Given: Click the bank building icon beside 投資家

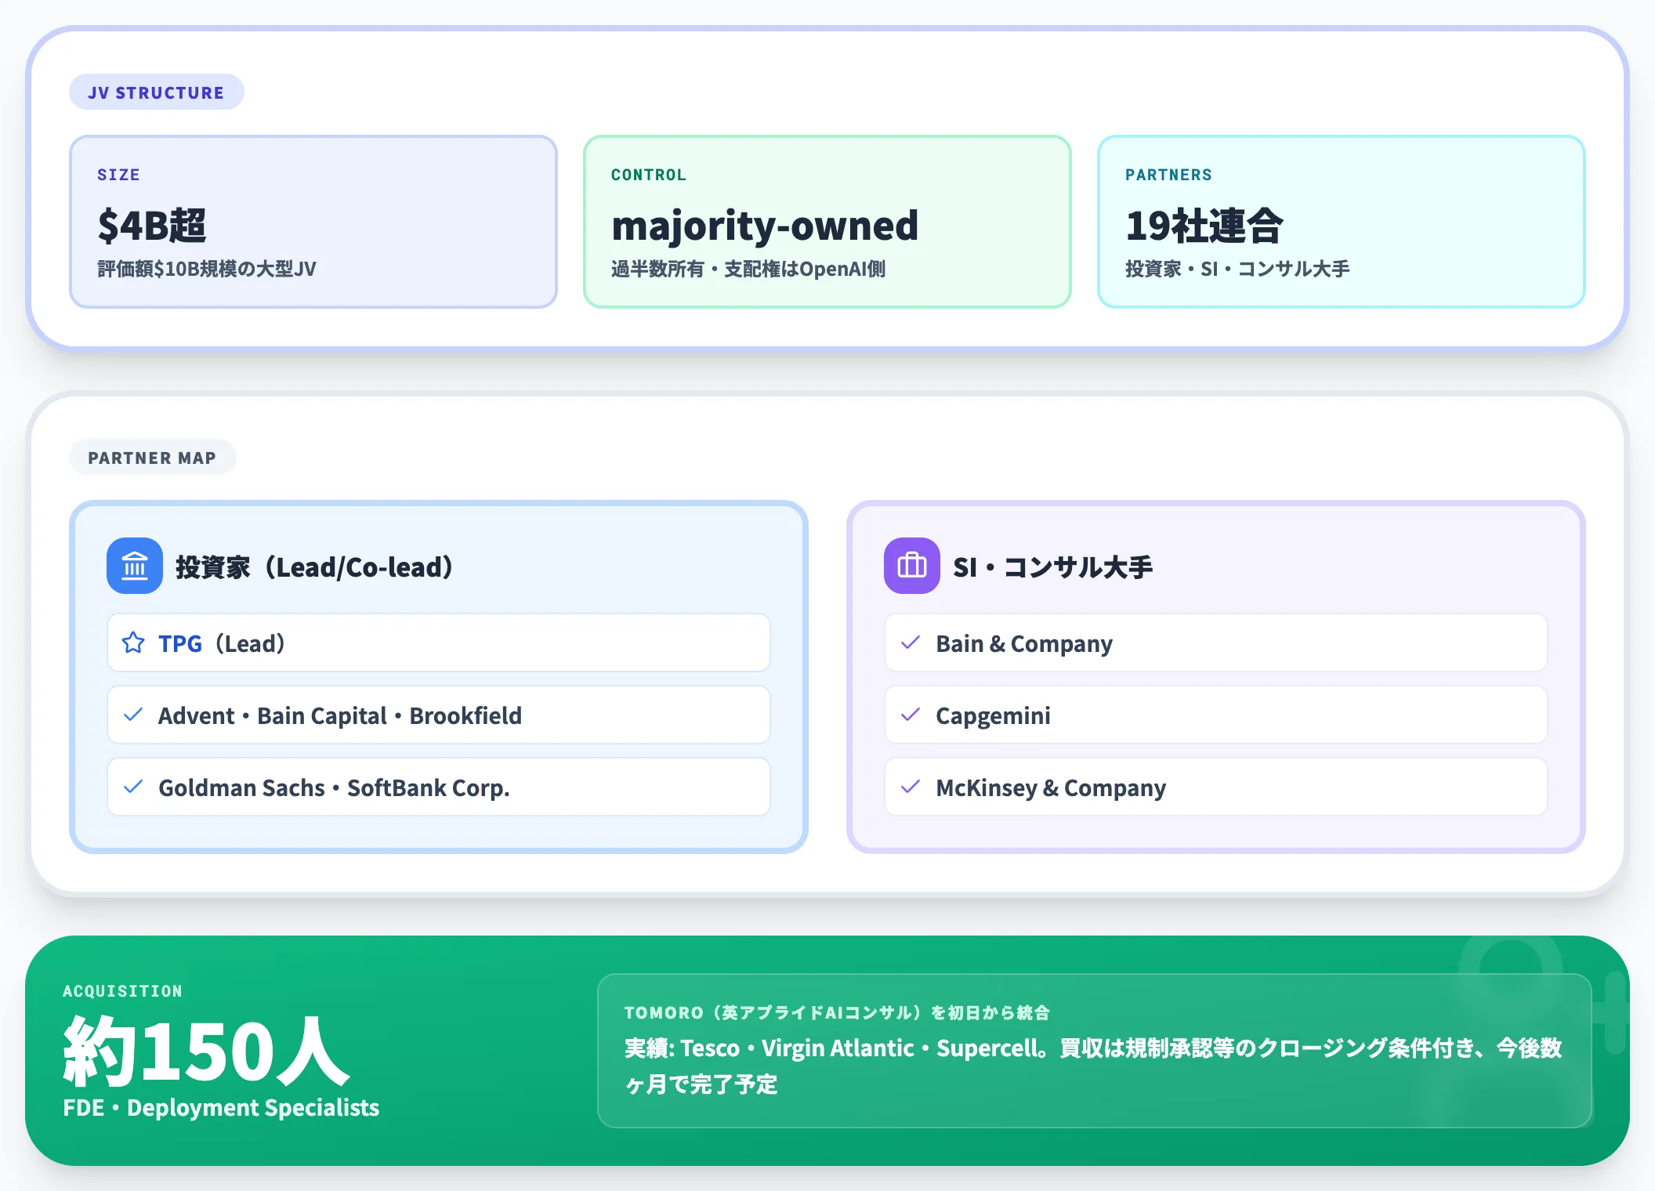Looking at the screenshot, I should (135, 566).
